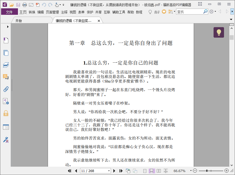This screenshot has height=175, width=235.
Task: Open the security lock panel
Action: (x=6, y=113)
